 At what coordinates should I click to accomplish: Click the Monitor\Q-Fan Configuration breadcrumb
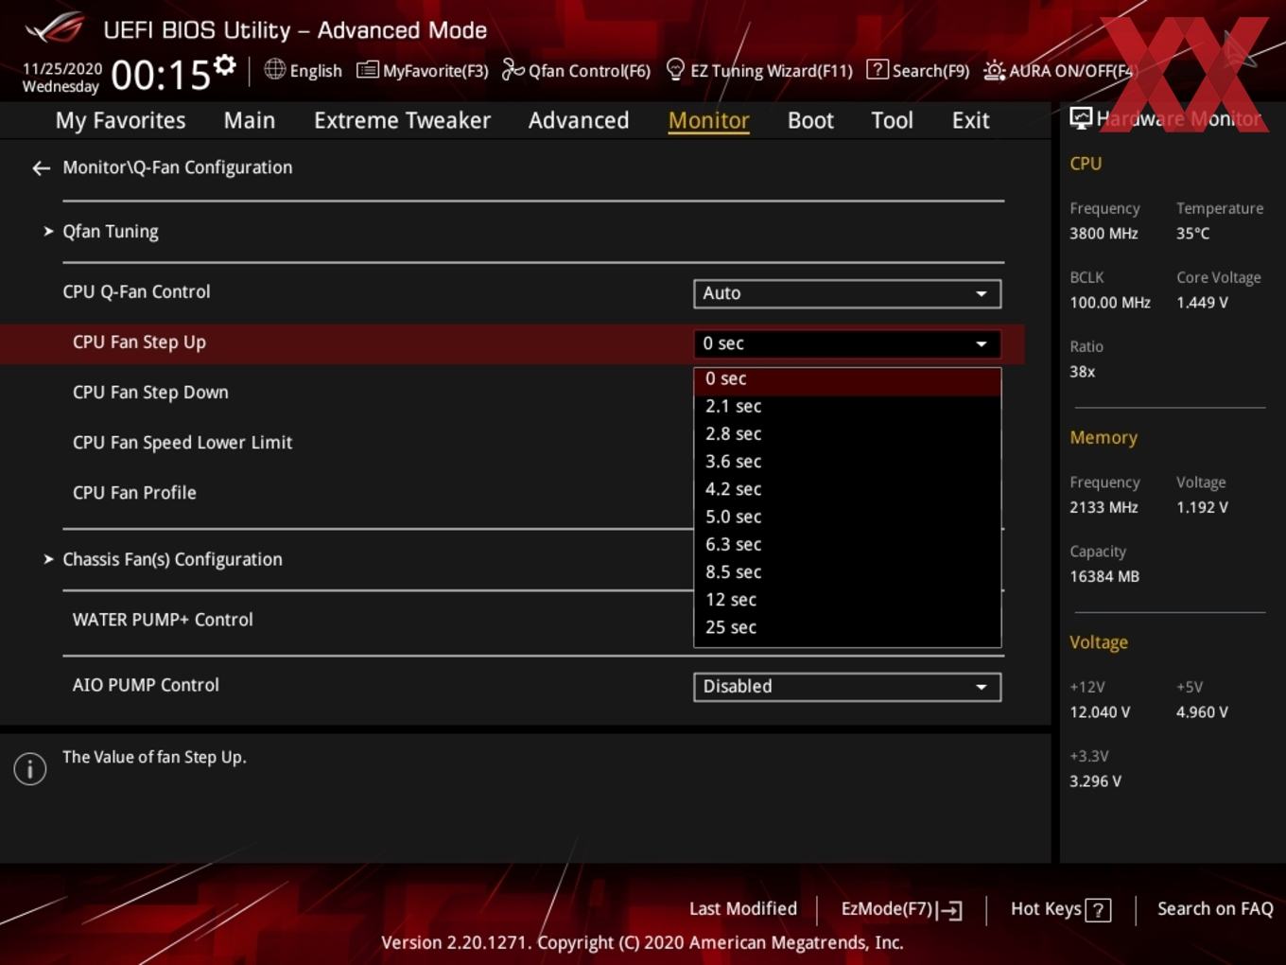point(177,167)
